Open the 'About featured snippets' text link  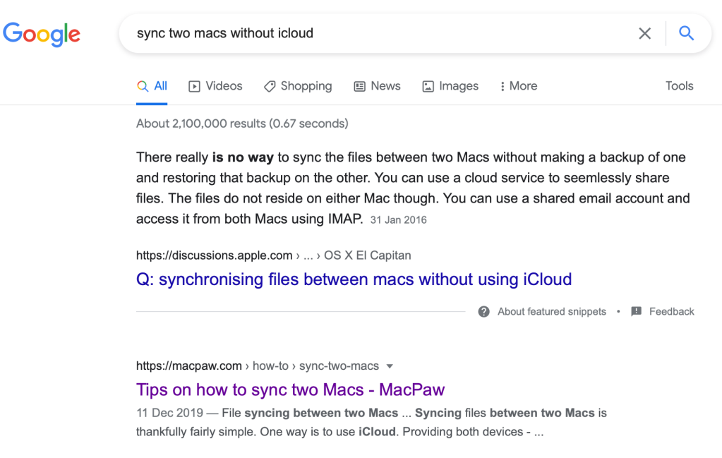551,312
